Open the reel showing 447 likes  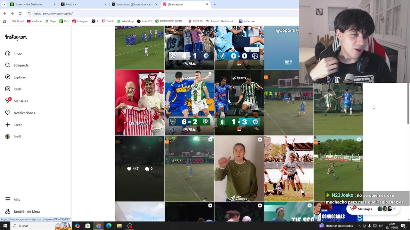[140, 169]
